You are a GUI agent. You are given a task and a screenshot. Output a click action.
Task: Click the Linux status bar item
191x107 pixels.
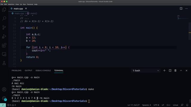175,105
